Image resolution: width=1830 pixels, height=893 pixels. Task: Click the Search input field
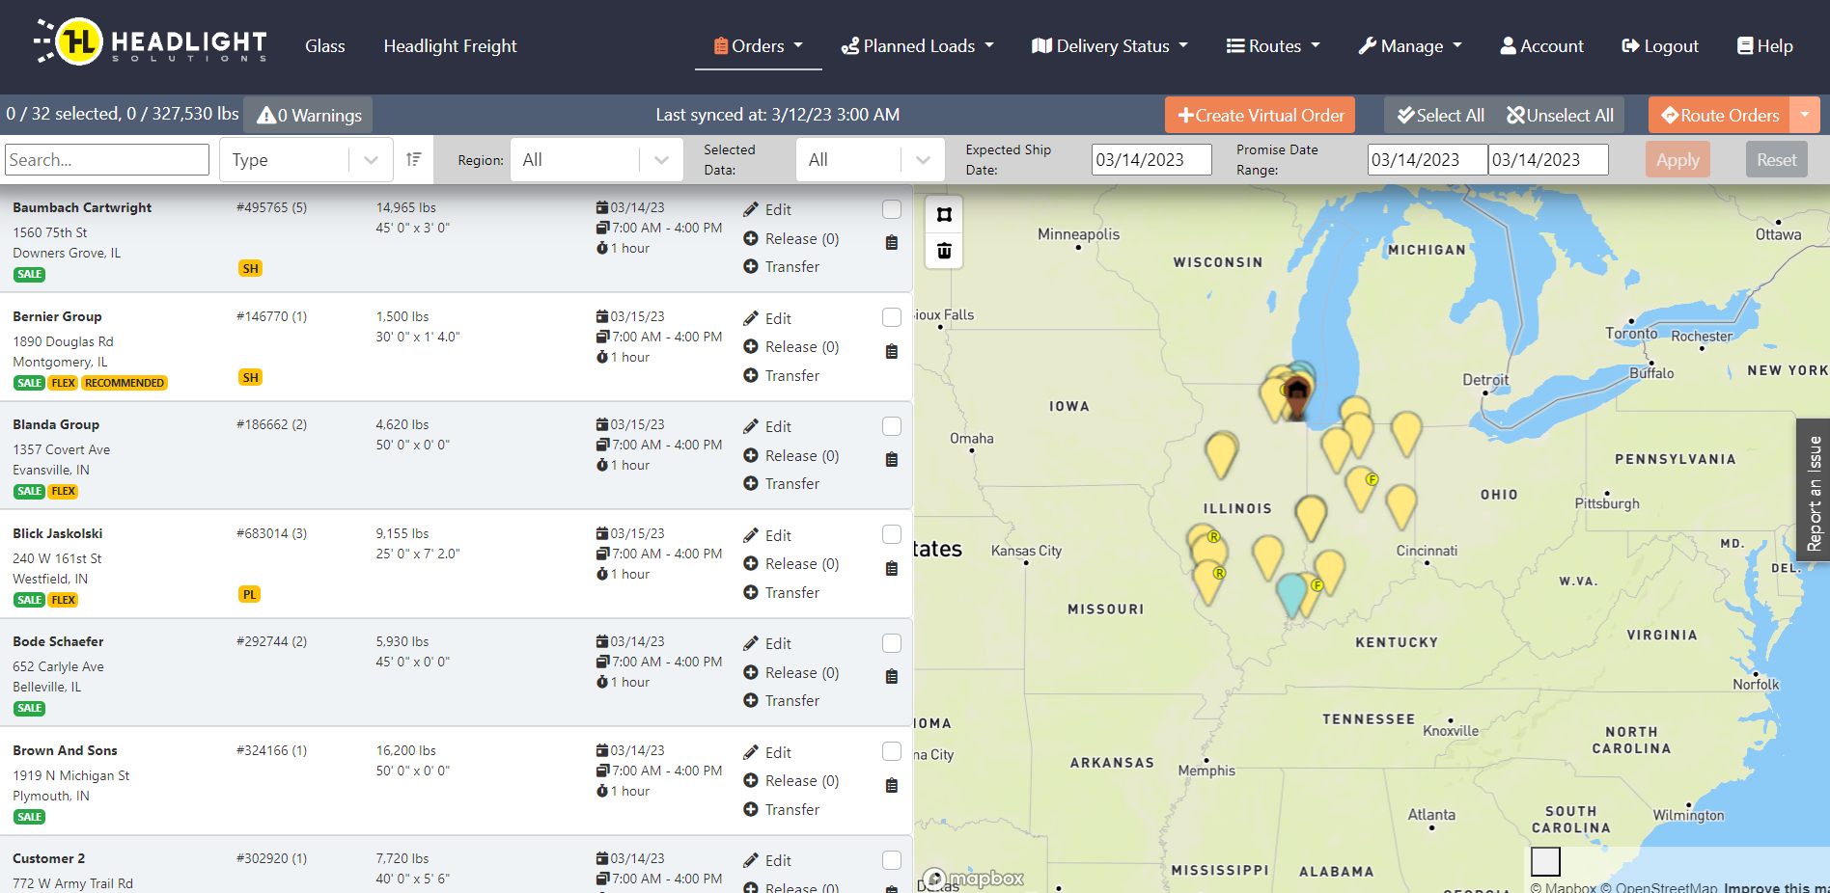pos(107,160)
